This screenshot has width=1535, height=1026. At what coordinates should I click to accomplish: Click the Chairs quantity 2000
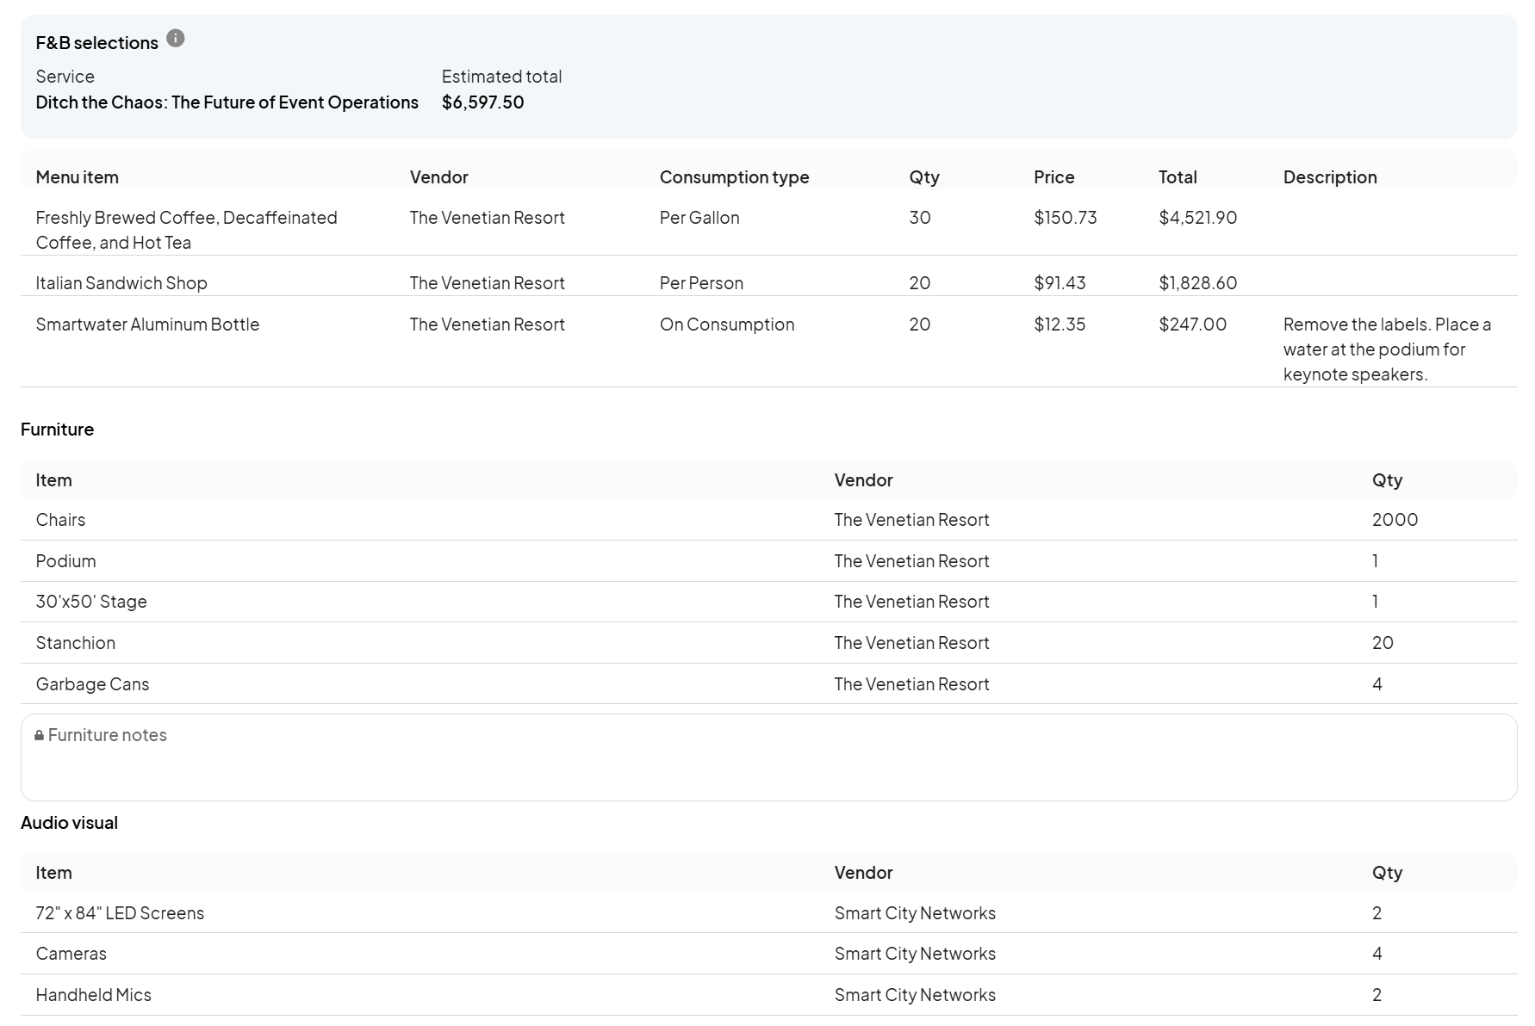(1395, 520)
